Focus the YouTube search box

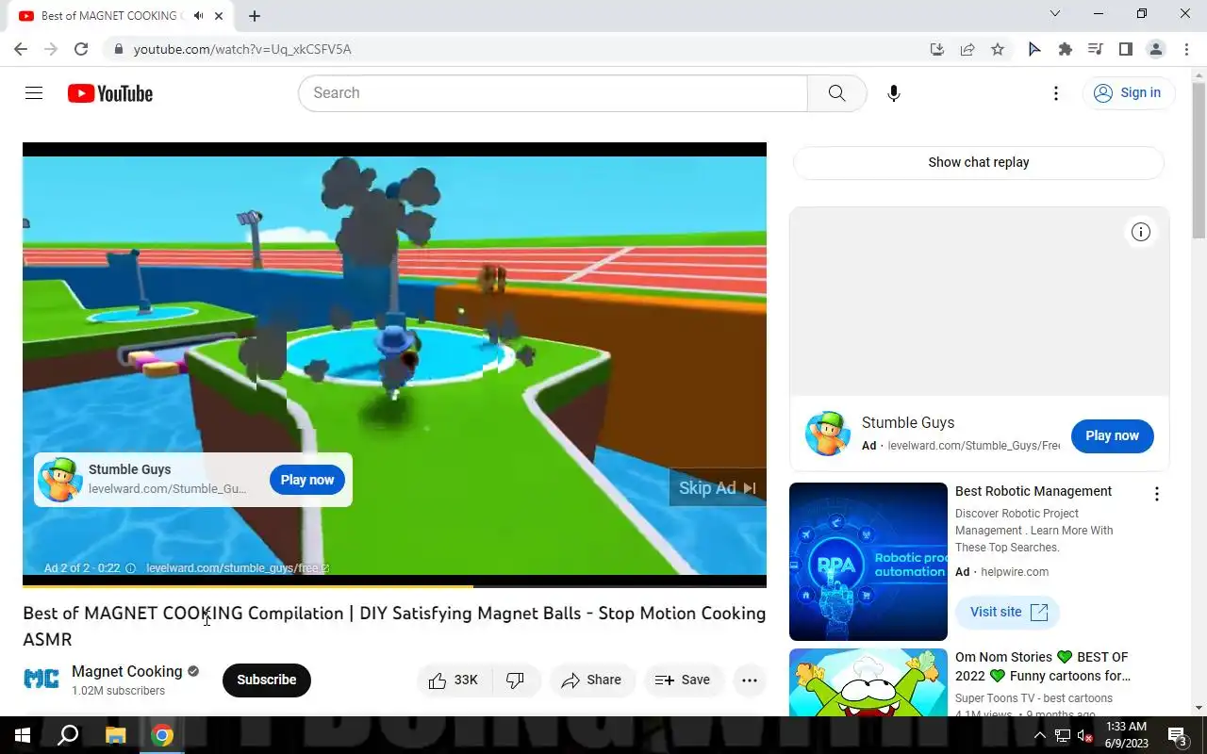pos(554,93)
